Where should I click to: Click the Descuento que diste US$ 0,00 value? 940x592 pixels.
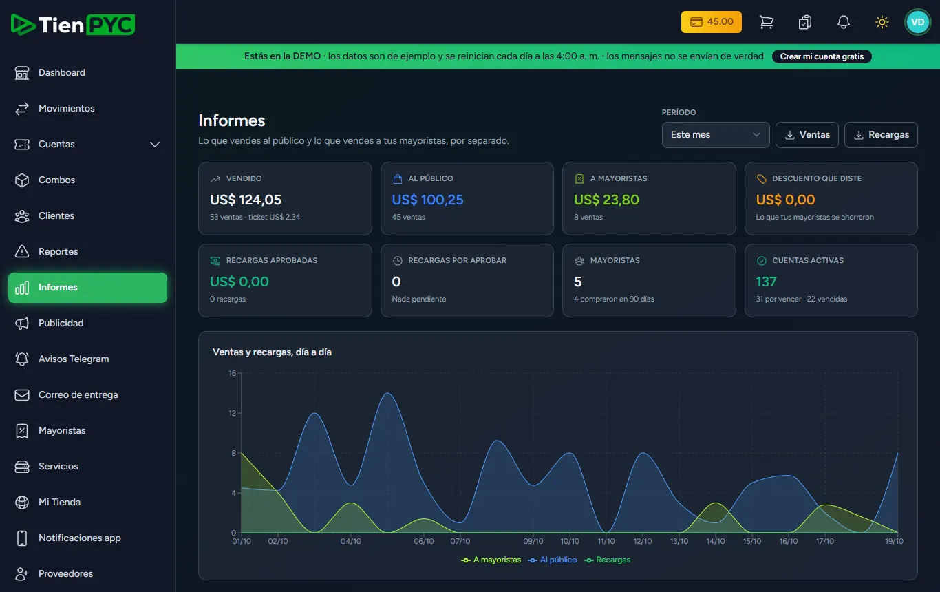786,200
